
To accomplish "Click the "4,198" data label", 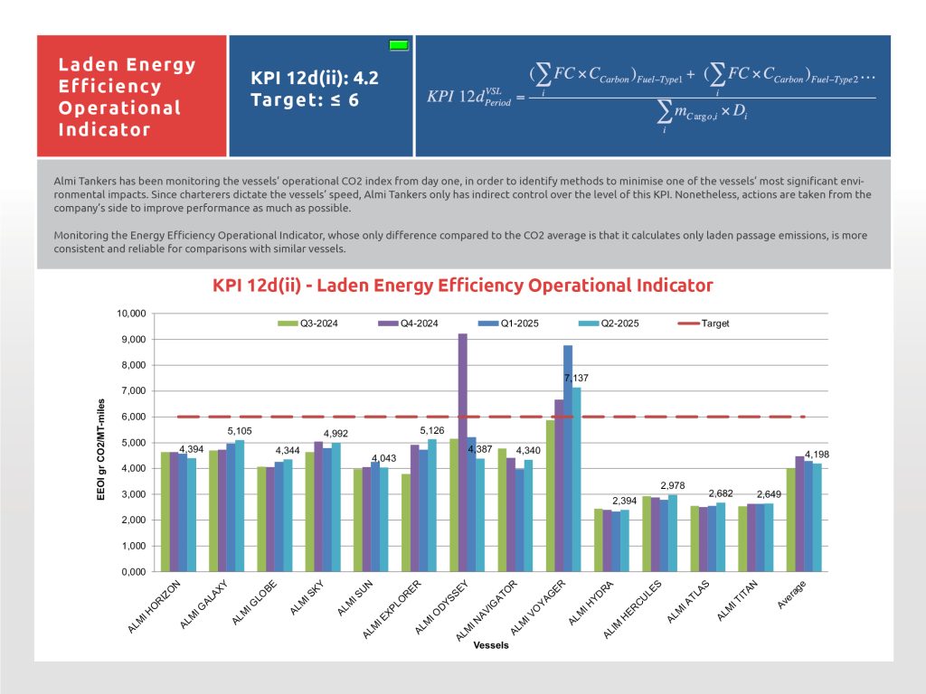I will click(817, 455).
